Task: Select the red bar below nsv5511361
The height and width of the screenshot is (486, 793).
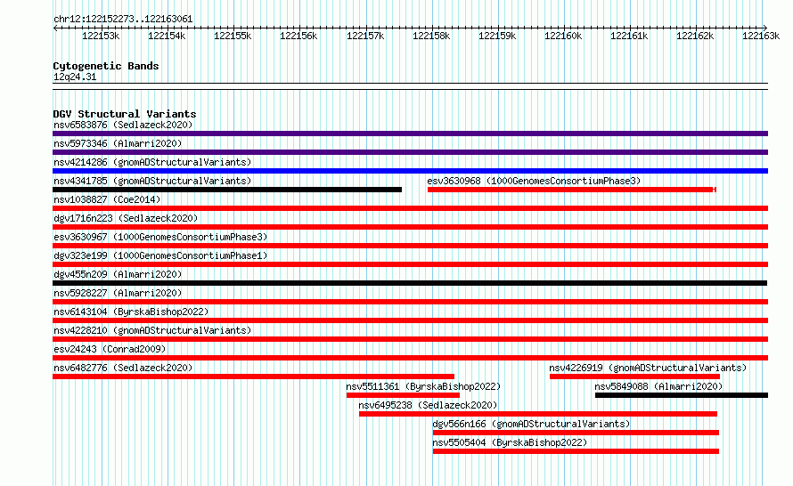Action: tap(403, 395)
